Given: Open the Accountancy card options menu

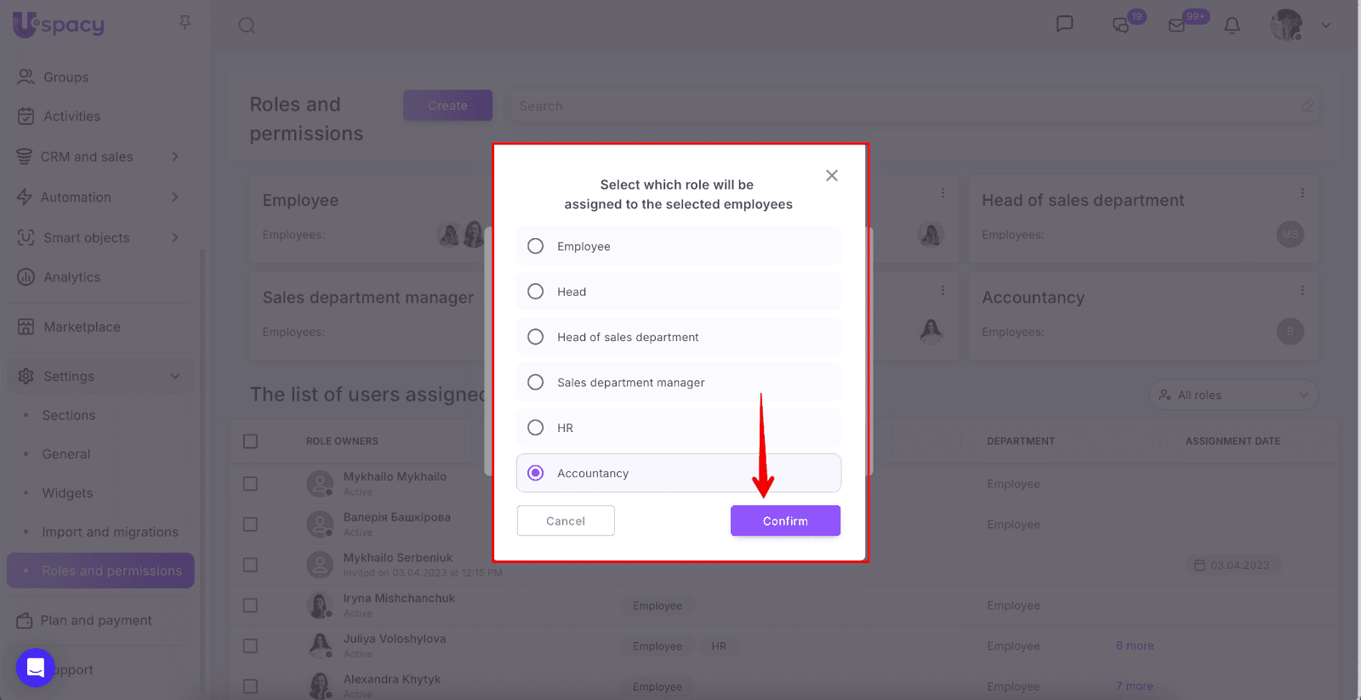Looking at the screenshot, I should click(x=1301, y=290).
